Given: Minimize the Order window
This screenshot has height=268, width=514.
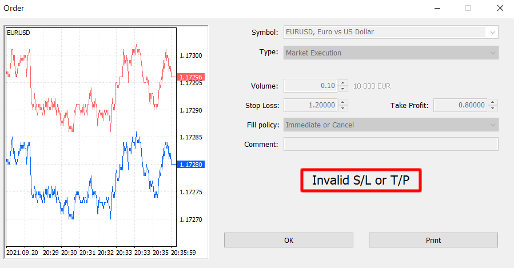Looking at the screenshot, I should coord(438,8).
